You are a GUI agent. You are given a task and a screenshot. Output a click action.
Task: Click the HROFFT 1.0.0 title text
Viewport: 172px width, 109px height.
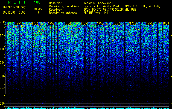point(22,2)
